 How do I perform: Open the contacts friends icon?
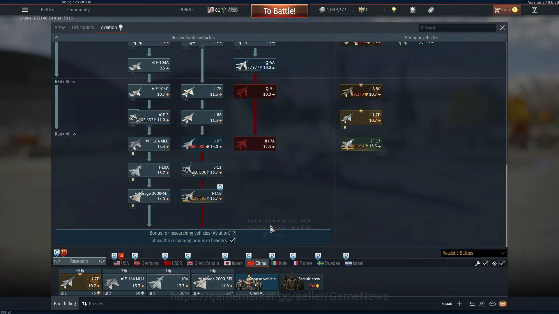482,304
